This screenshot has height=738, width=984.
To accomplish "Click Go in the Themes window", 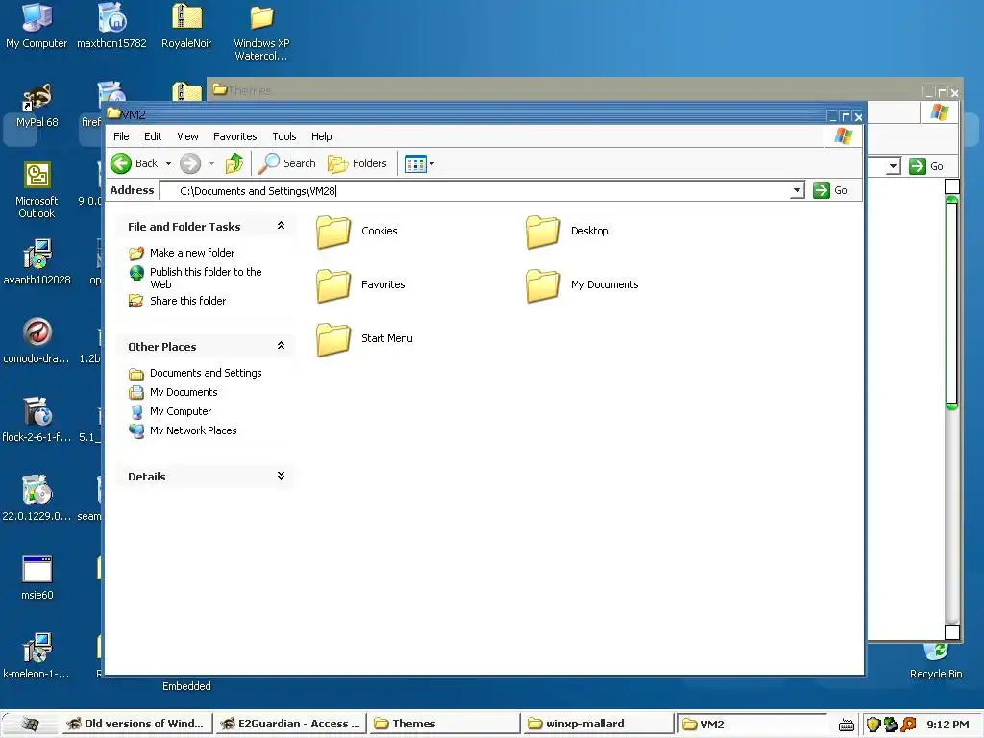I will [x=927, y=166].
